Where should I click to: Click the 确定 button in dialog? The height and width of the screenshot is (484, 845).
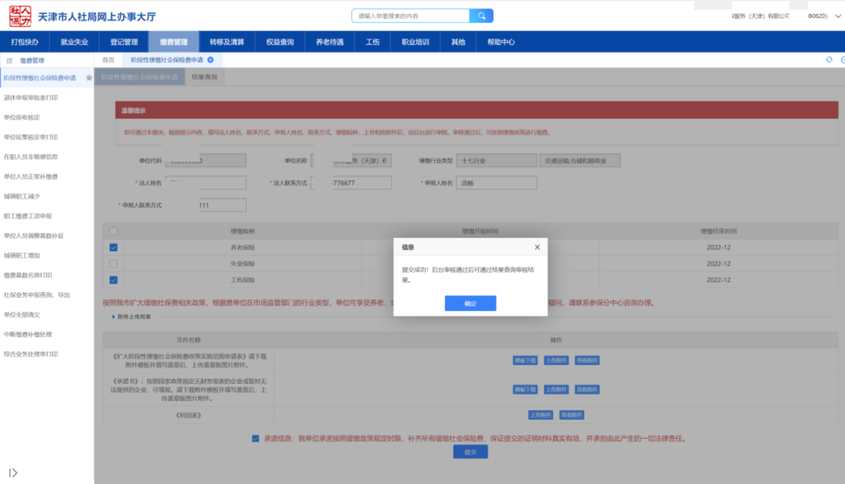tap(470, 303)
